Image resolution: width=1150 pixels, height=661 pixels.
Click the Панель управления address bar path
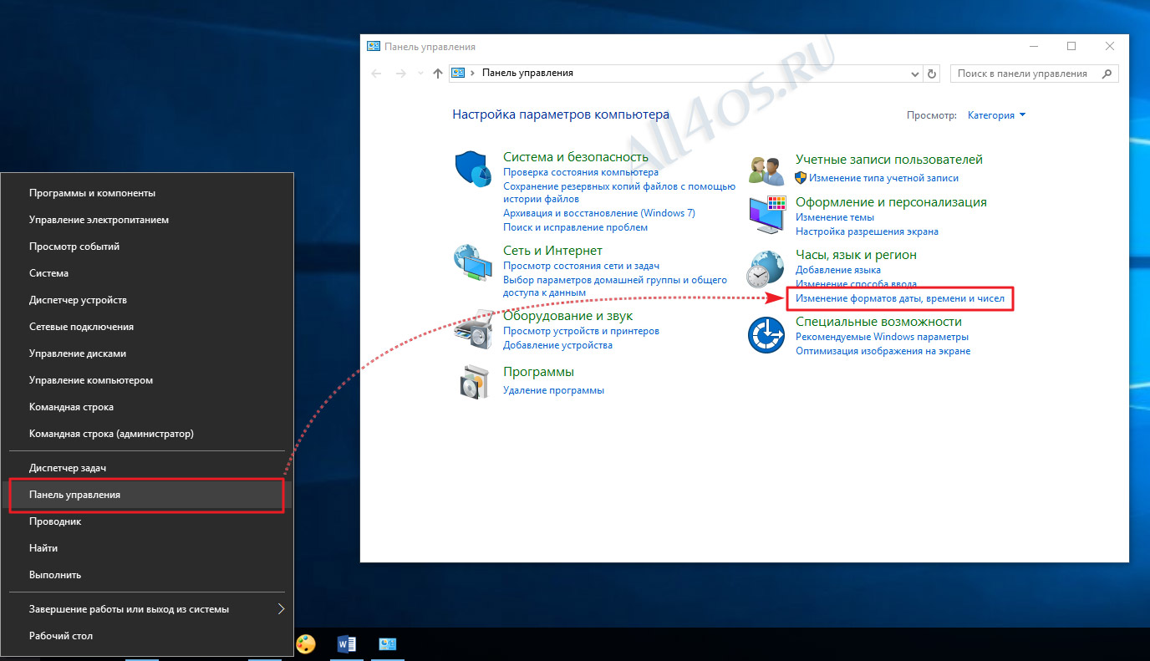coord(527,74)
